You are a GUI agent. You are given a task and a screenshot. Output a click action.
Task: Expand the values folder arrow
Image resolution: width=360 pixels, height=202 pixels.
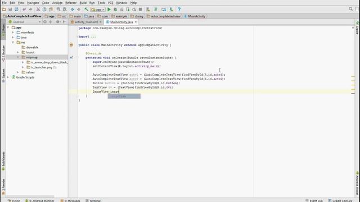[18, 72]
